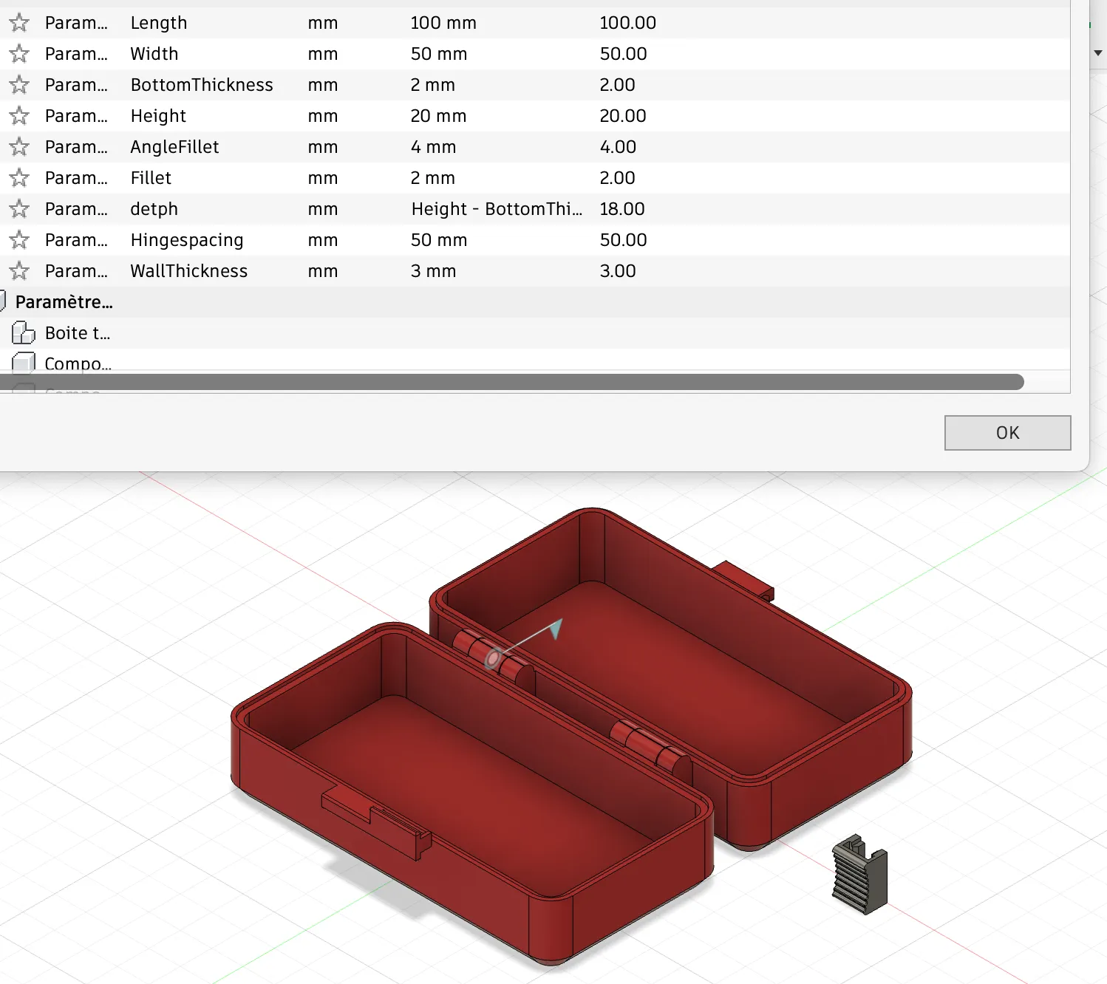Click the favorite star beside detph parameter
This screenshot has width=1107, height=984.
pyautogui.click(x=19, y=208)
